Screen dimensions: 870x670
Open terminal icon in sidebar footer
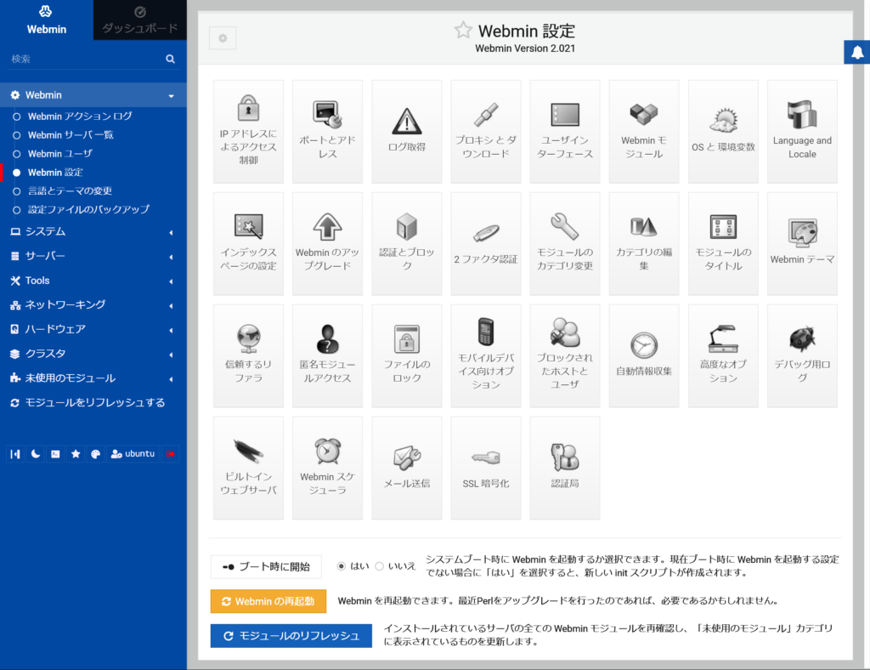pos(55,453)
